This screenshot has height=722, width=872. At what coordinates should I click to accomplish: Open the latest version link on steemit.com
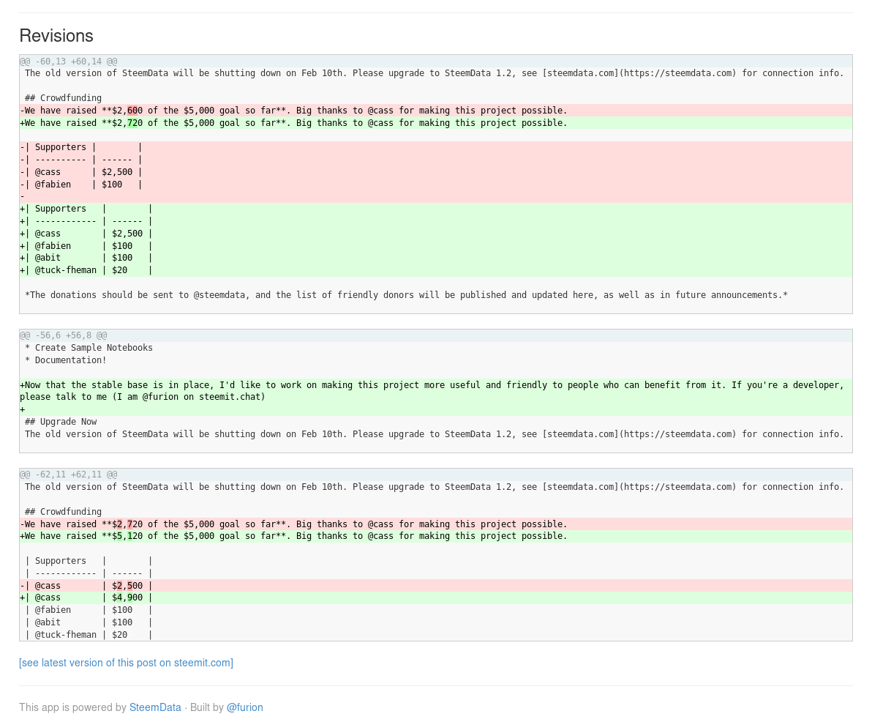[x=127, y=663]
